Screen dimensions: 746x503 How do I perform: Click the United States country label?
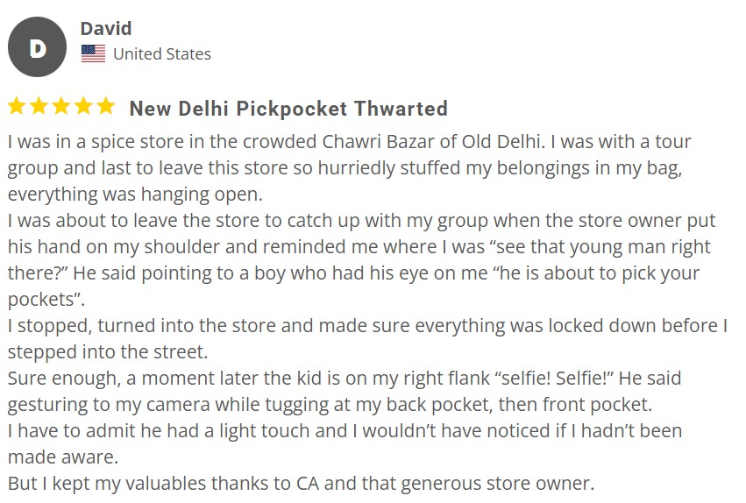tap(162, 54)
